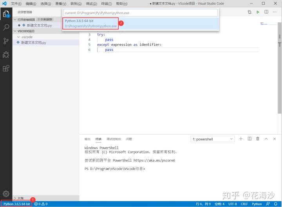Image resolution: width=282 pixels, height=207 pixels.
Task: Click the open changes compare icon
Action: 249,12
